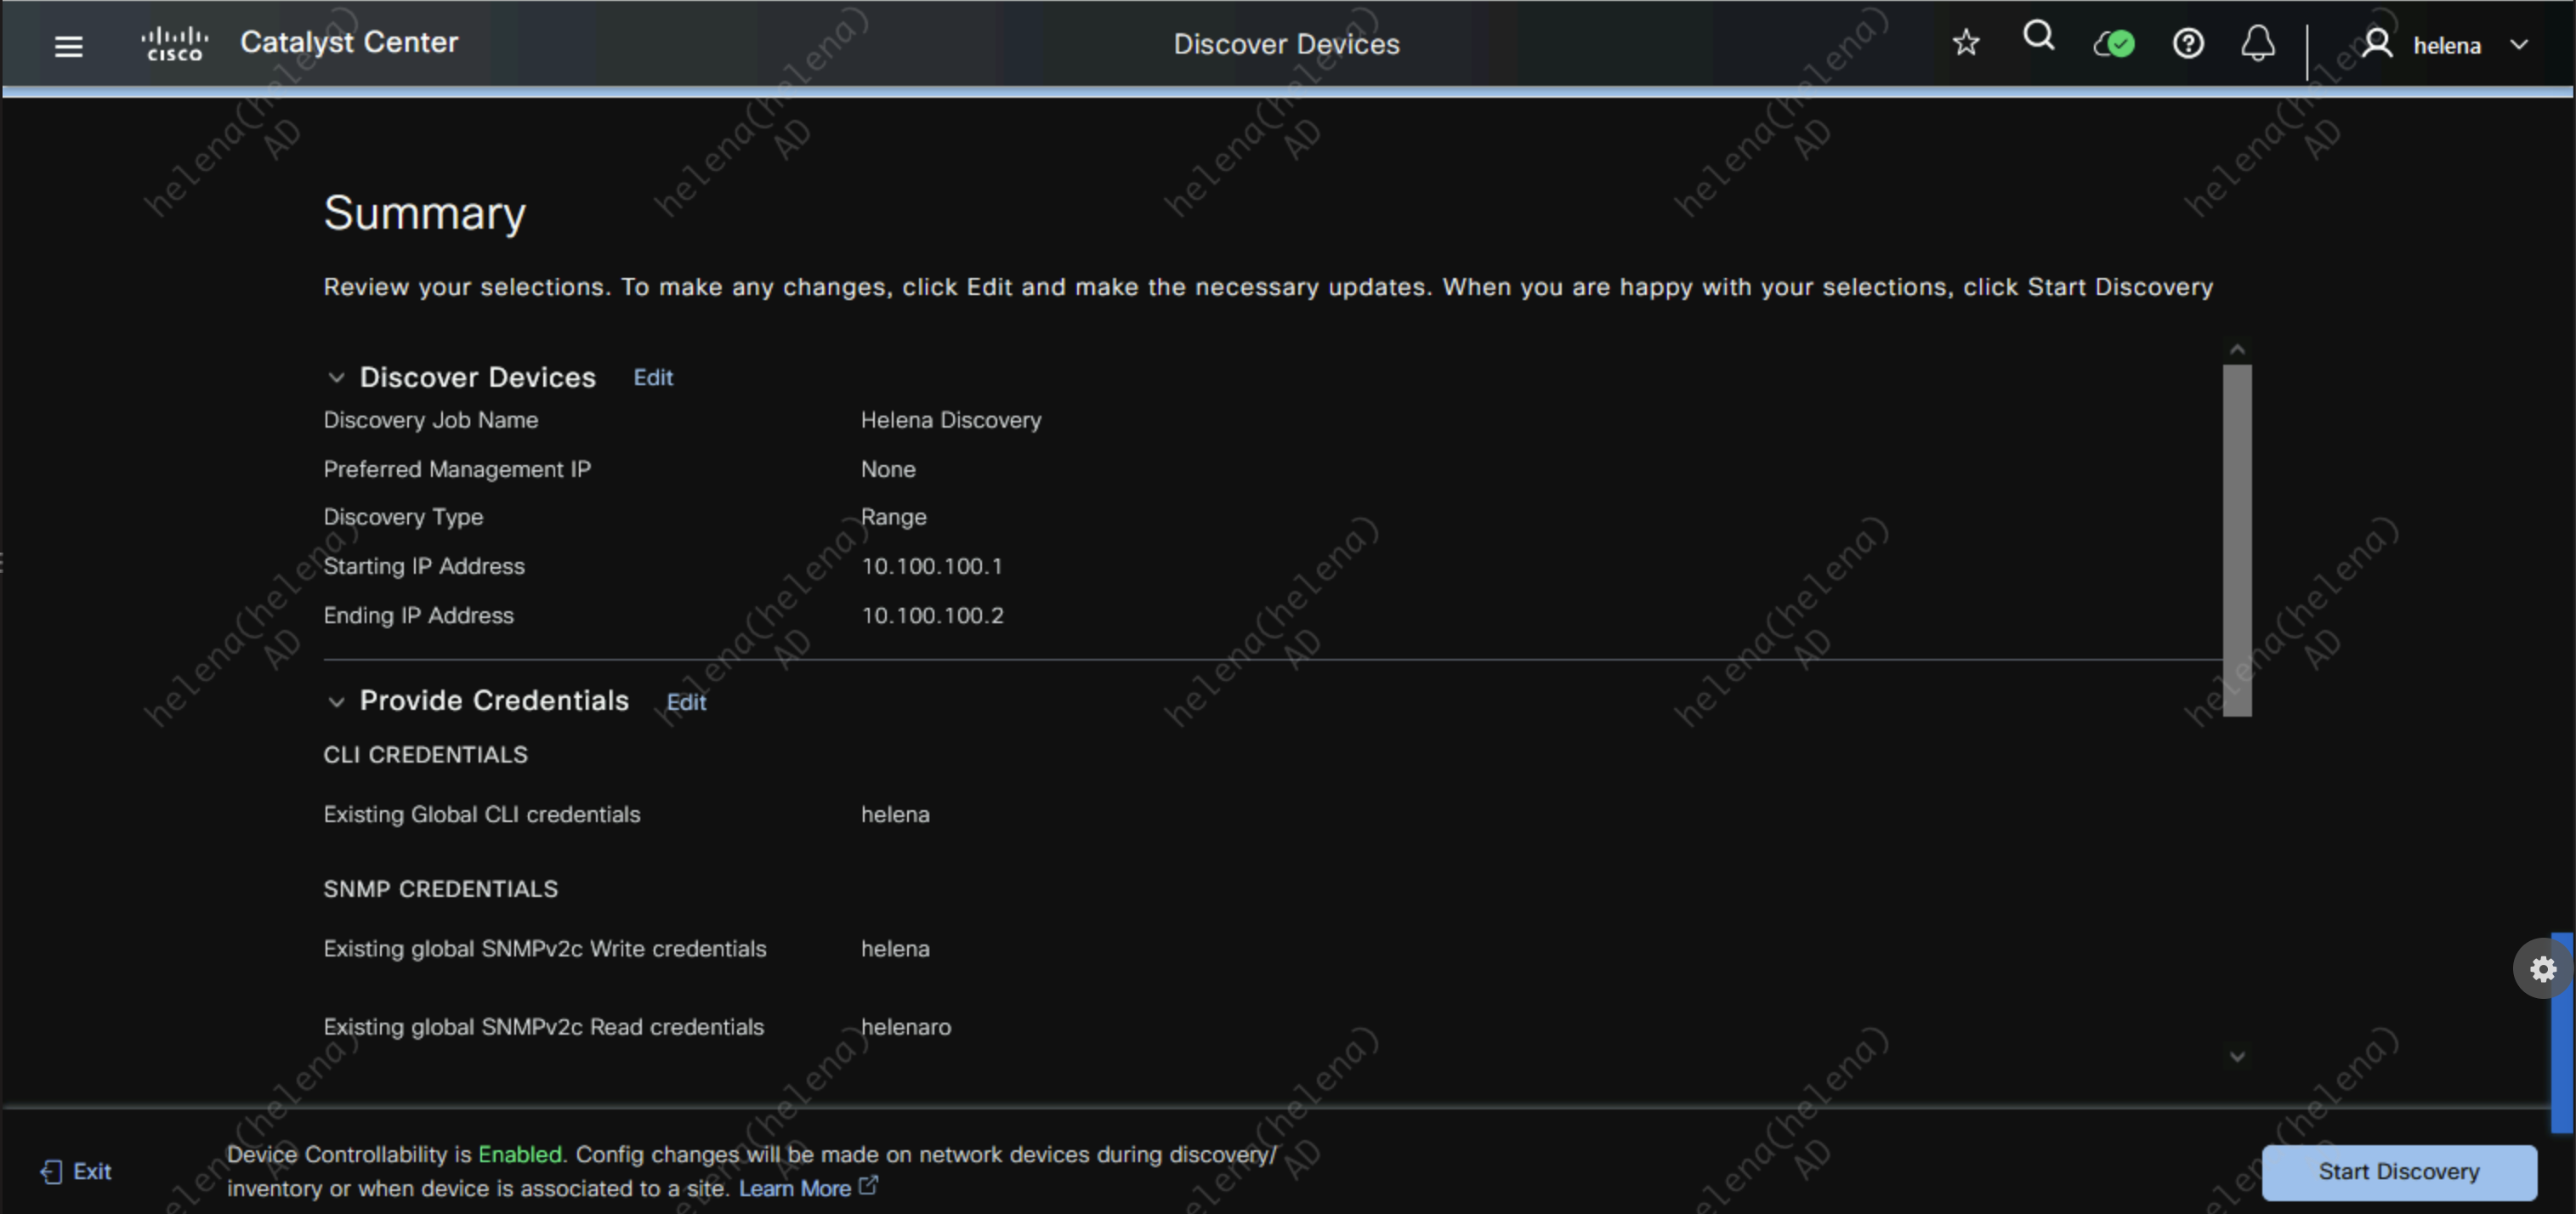Click the helena user profile icon
Screen dimensions: 2576x1214
2377,44
